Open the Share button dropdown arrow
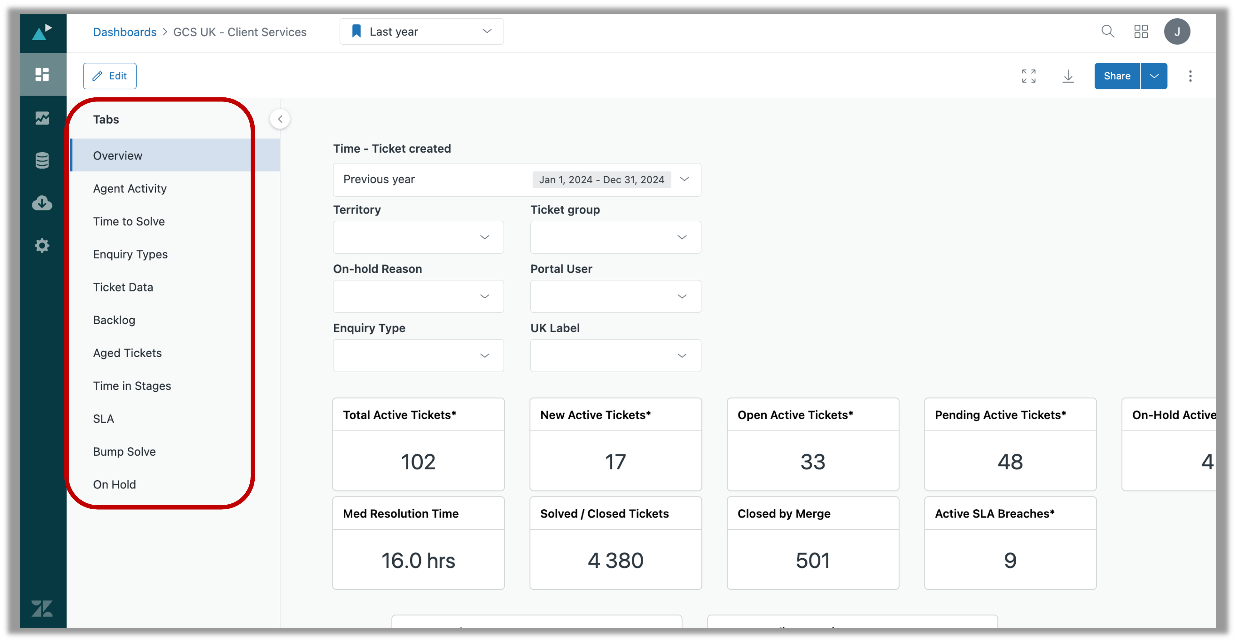 [1154, 76]
